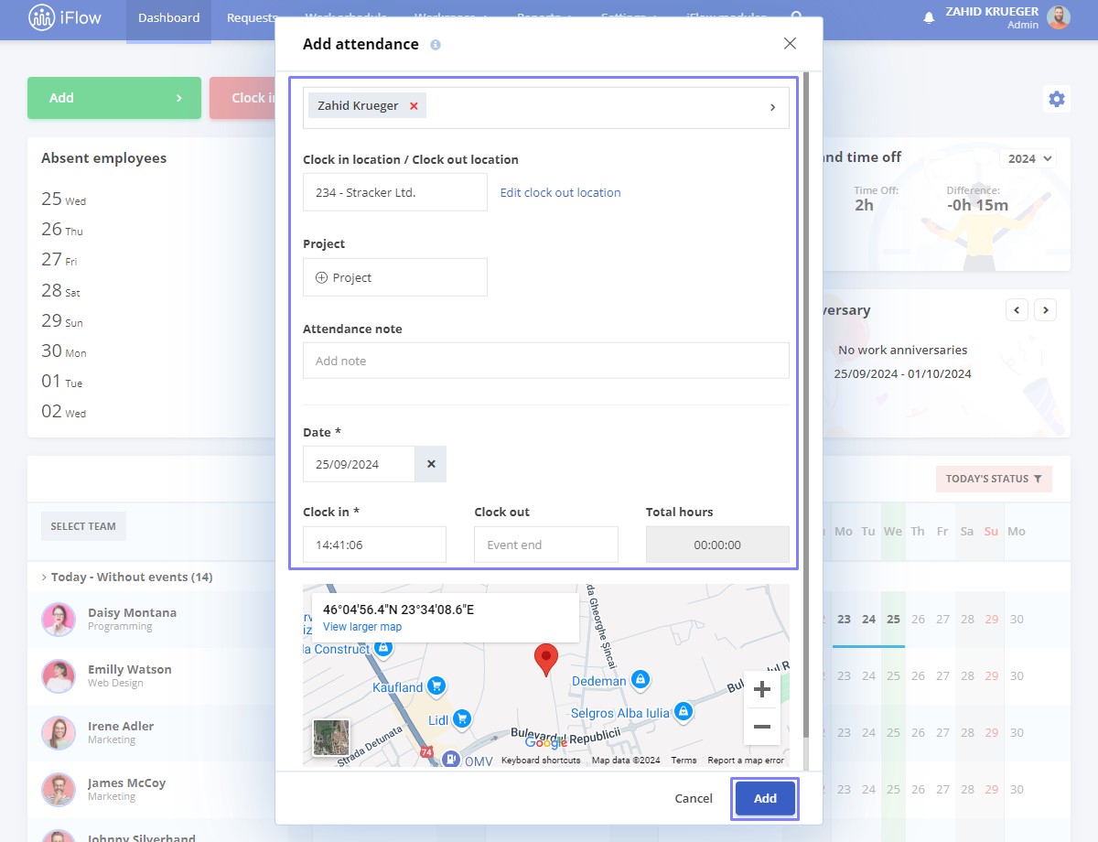The height and width of the screenshot is (842, 1098).
Task: Click the green Add button on dashboard
Action: coord(114,98)
